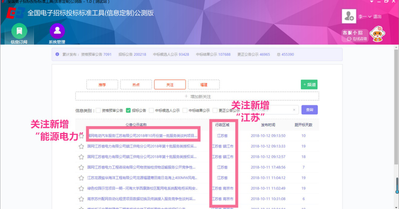Screen dimensions: 399x209
Task: Click the blue thermometer slider at right edge
Action: [397, 185]
